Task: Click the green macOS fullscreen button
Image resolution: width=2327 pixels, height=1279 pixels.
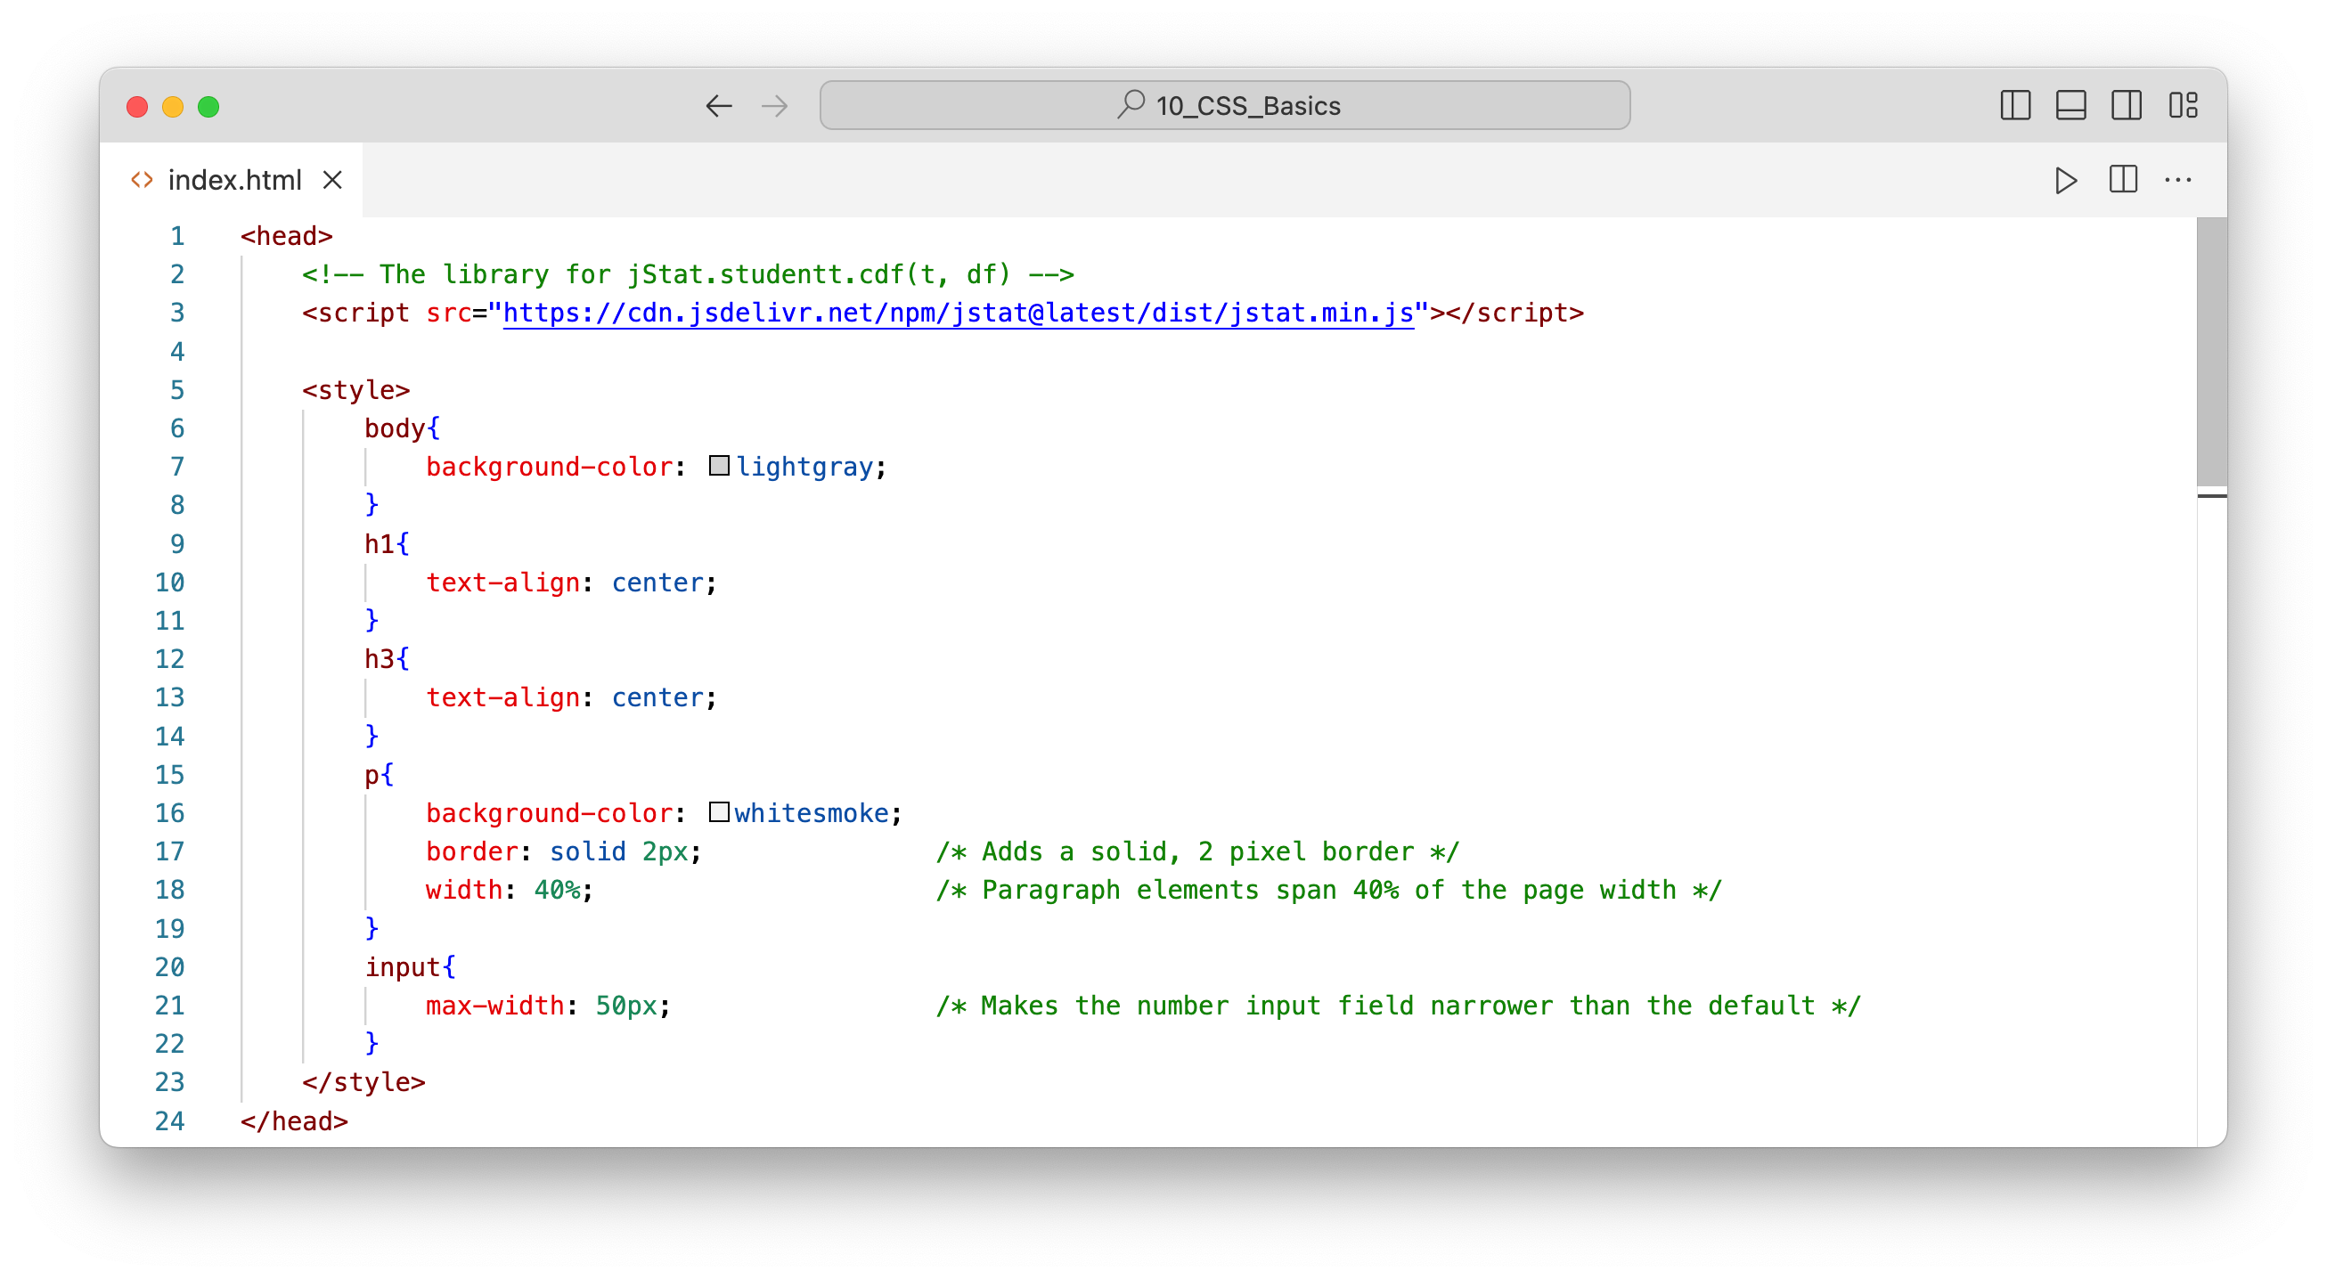Action: pyautogui.click(x=208, y=107)
